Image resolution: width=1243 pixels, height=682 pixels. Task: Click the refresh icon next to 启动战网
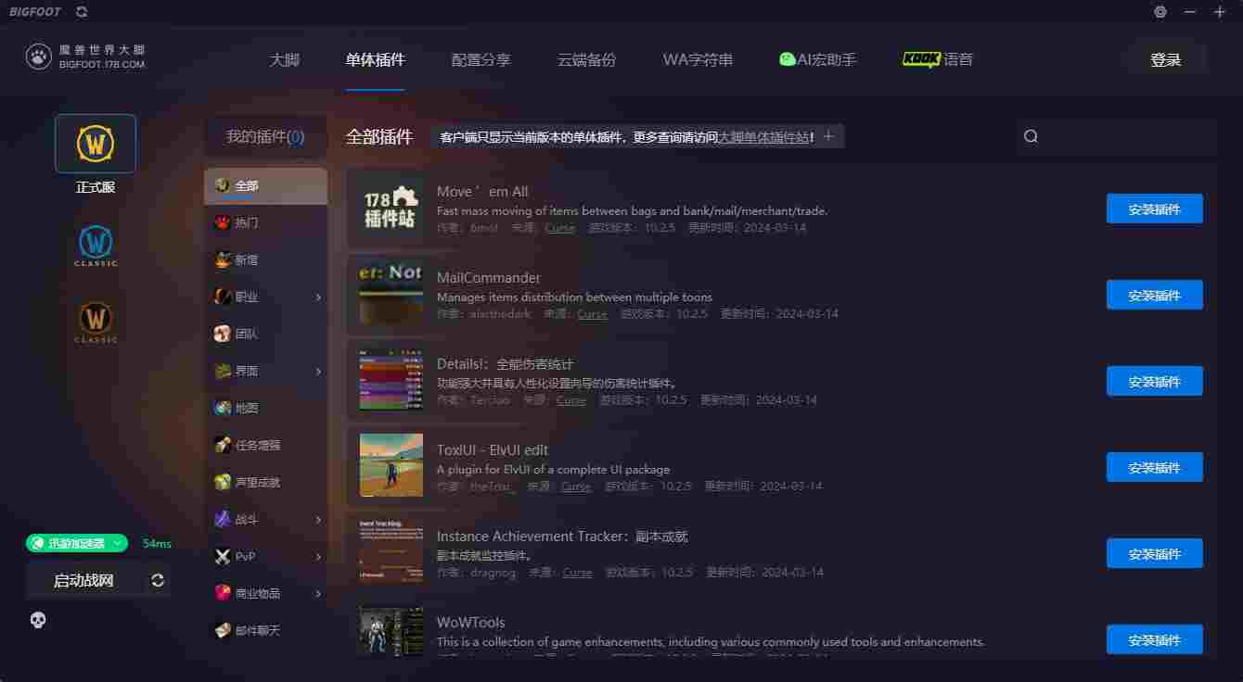point(158,580)
